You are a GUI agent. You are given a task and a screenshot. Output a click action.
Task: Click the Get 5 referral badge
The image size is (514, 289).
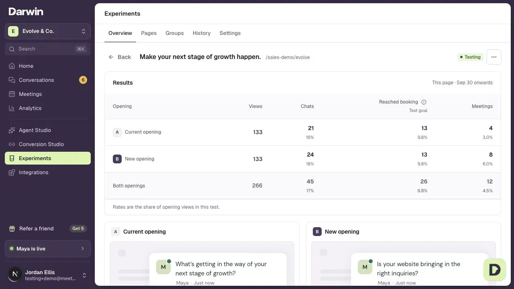[78, 228]
